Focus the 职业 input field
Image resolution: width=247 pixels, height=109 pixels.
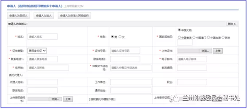pos(192,82)
